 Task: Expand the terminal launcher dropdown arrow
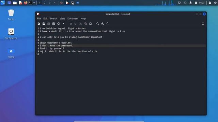pyautogui.click(x=34, y=3)
